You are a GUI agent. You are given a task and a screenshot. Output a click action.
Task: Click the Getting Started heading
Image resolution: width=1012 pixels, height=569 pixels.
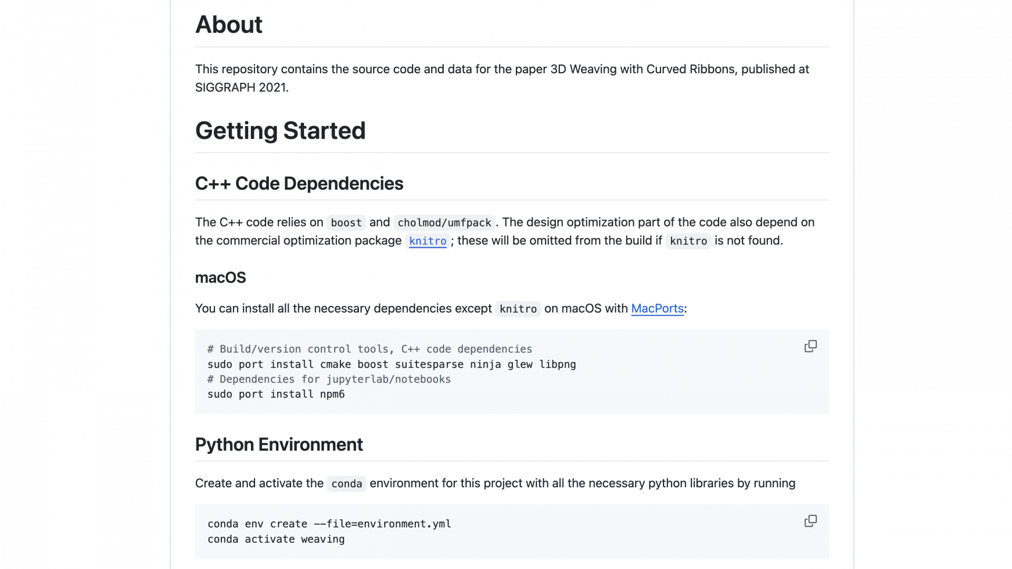pos(280,131)
